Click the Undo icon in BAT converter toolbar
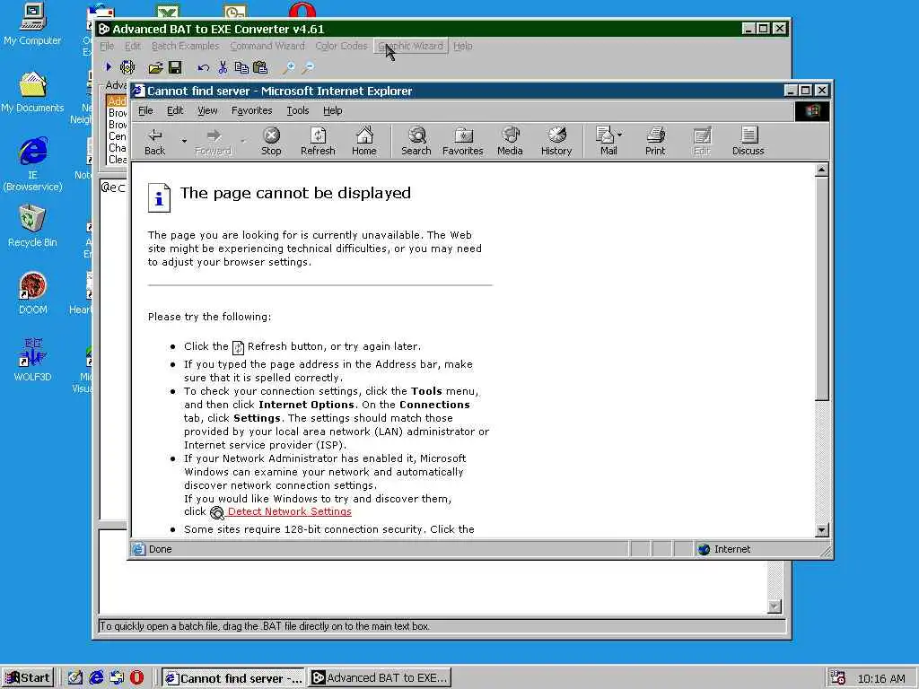919x689 pixels. pos(204,68)
